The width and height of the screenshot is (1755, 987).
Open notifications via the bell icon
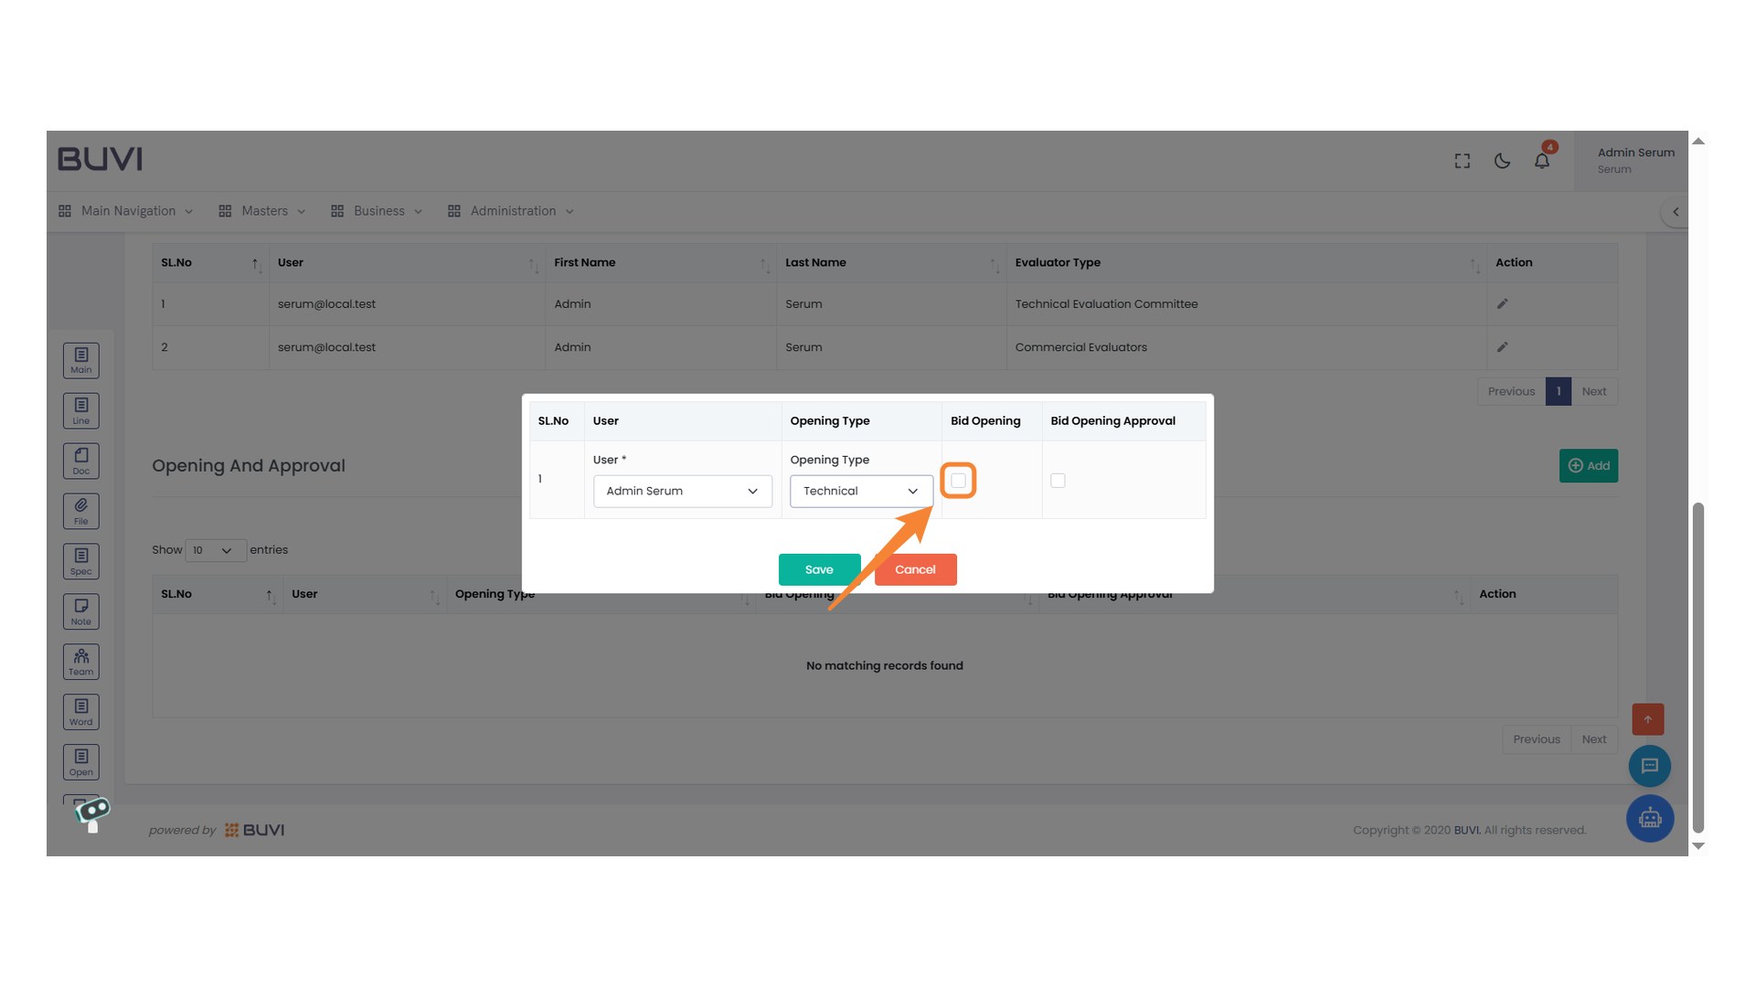1542,160
